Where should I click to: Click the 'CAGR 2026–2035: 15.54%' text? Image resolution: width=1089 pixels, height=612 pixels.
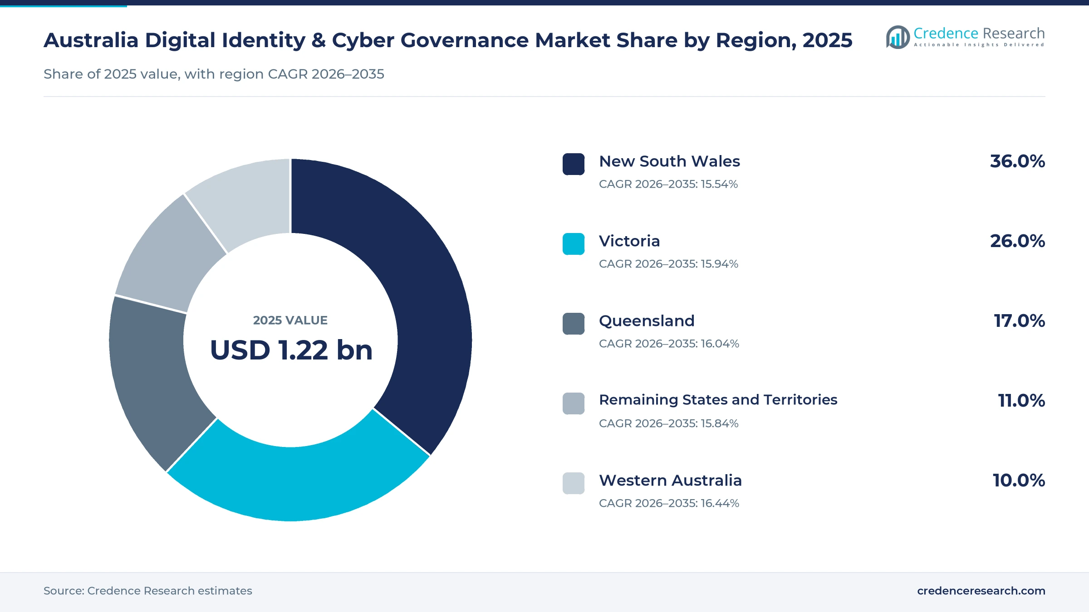click(x=668, y=184)
